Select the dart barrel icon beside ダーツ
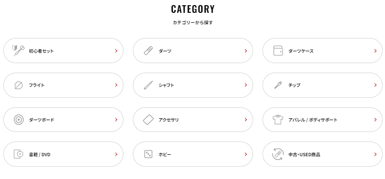This screenshot has height=179, width=385. pos(148,51)
